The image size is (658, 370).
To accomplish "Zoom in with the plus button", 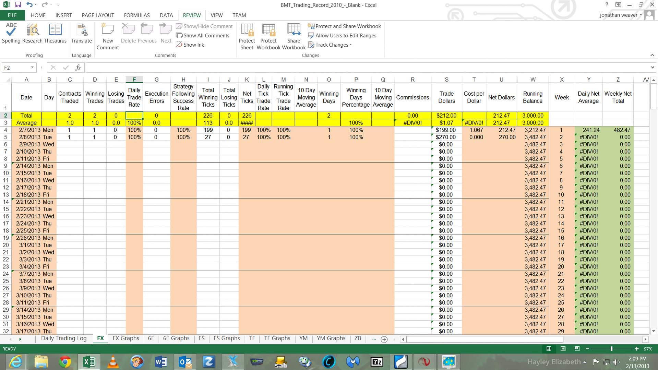I will tap(637, 349).
